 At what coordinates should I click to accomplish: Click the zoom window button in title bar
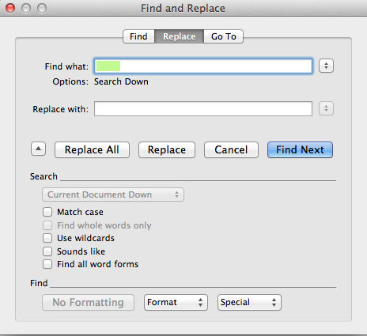click(42, 8)
